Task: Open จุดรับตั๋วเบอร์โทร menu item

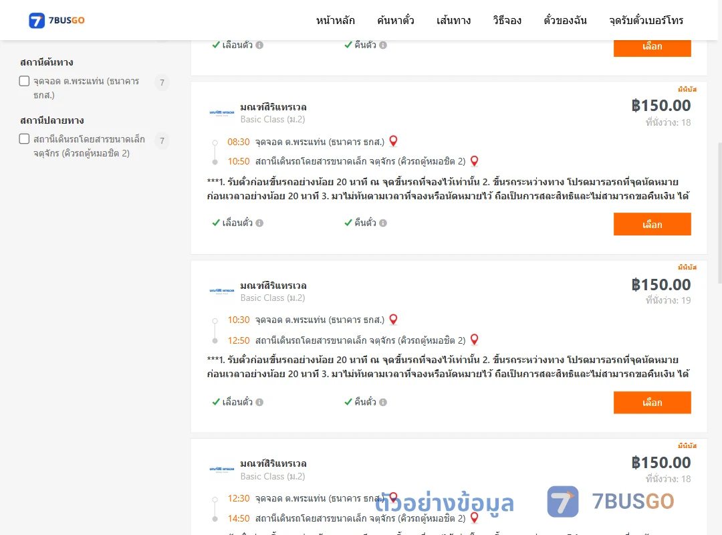Action: coord(646,20)
